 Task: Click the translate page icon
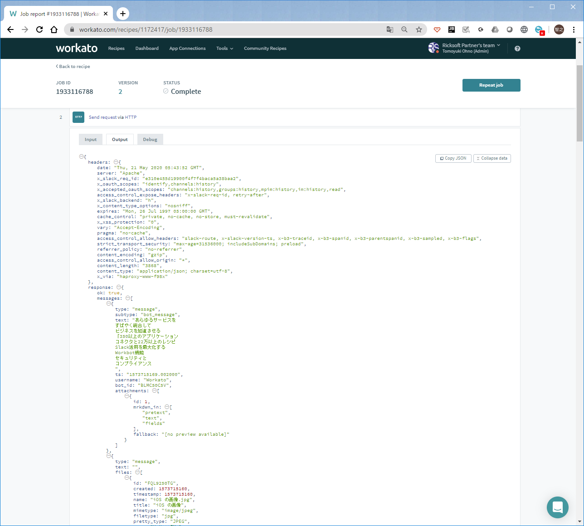click(390, 29)
